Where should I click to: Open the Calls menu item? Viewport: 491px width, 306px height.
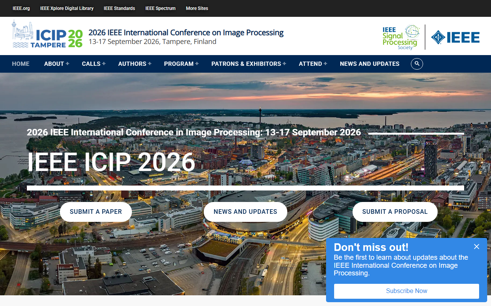[x=91, y=64]
